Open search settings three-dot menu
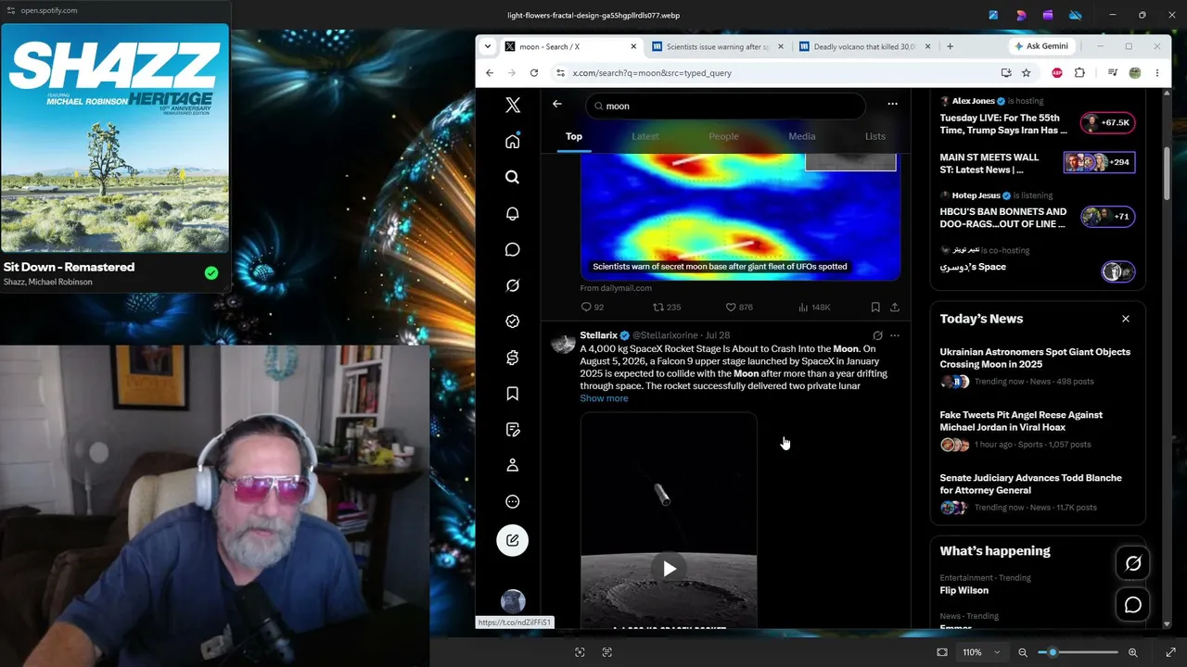This screenshot has width=1187, height=667. 892,104
